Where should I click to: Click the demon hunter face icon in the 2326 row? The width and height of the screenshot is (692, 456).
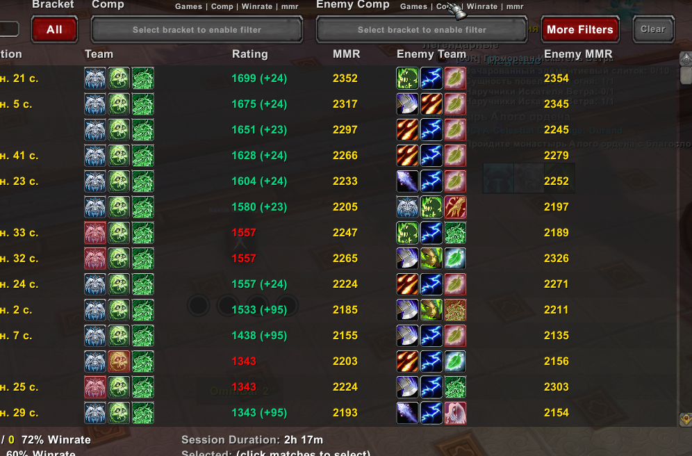pos(431,259)
